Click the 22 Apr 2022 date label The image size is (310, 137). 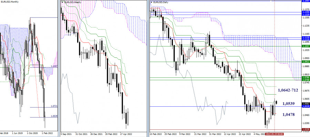coord(244,134)
